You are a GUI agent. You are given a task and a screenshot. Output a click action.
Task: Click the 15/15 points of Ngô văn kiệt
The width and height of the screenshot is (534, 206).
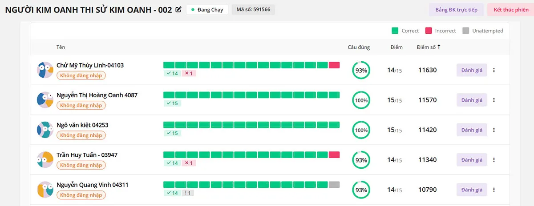pyautogui.click(x=394, y=130)
